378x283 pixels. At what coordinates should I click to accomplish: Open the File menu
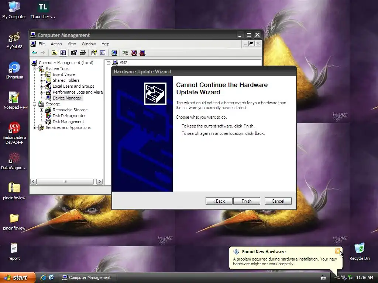tap(42, 44)
